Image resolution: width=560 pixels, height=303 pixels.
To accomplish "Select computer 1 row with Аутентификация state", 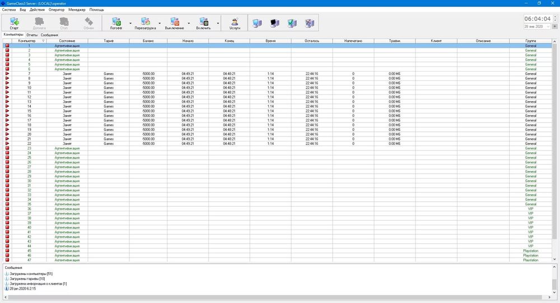I will pyautogui.click(x=278, y=46).
